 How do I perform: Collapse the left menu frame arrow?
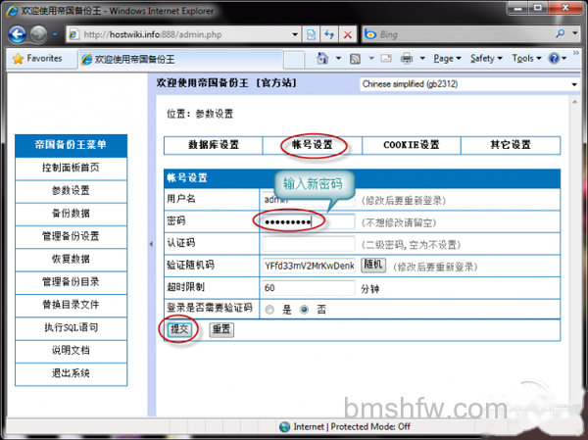[151, 244]
